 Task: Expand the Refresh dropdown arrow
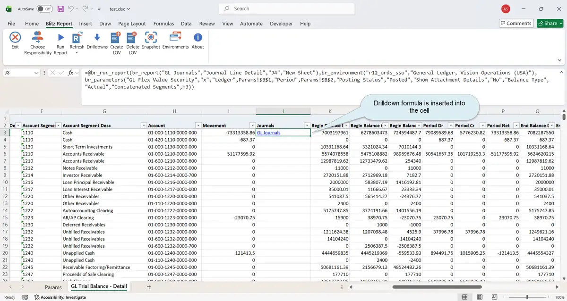77,52
